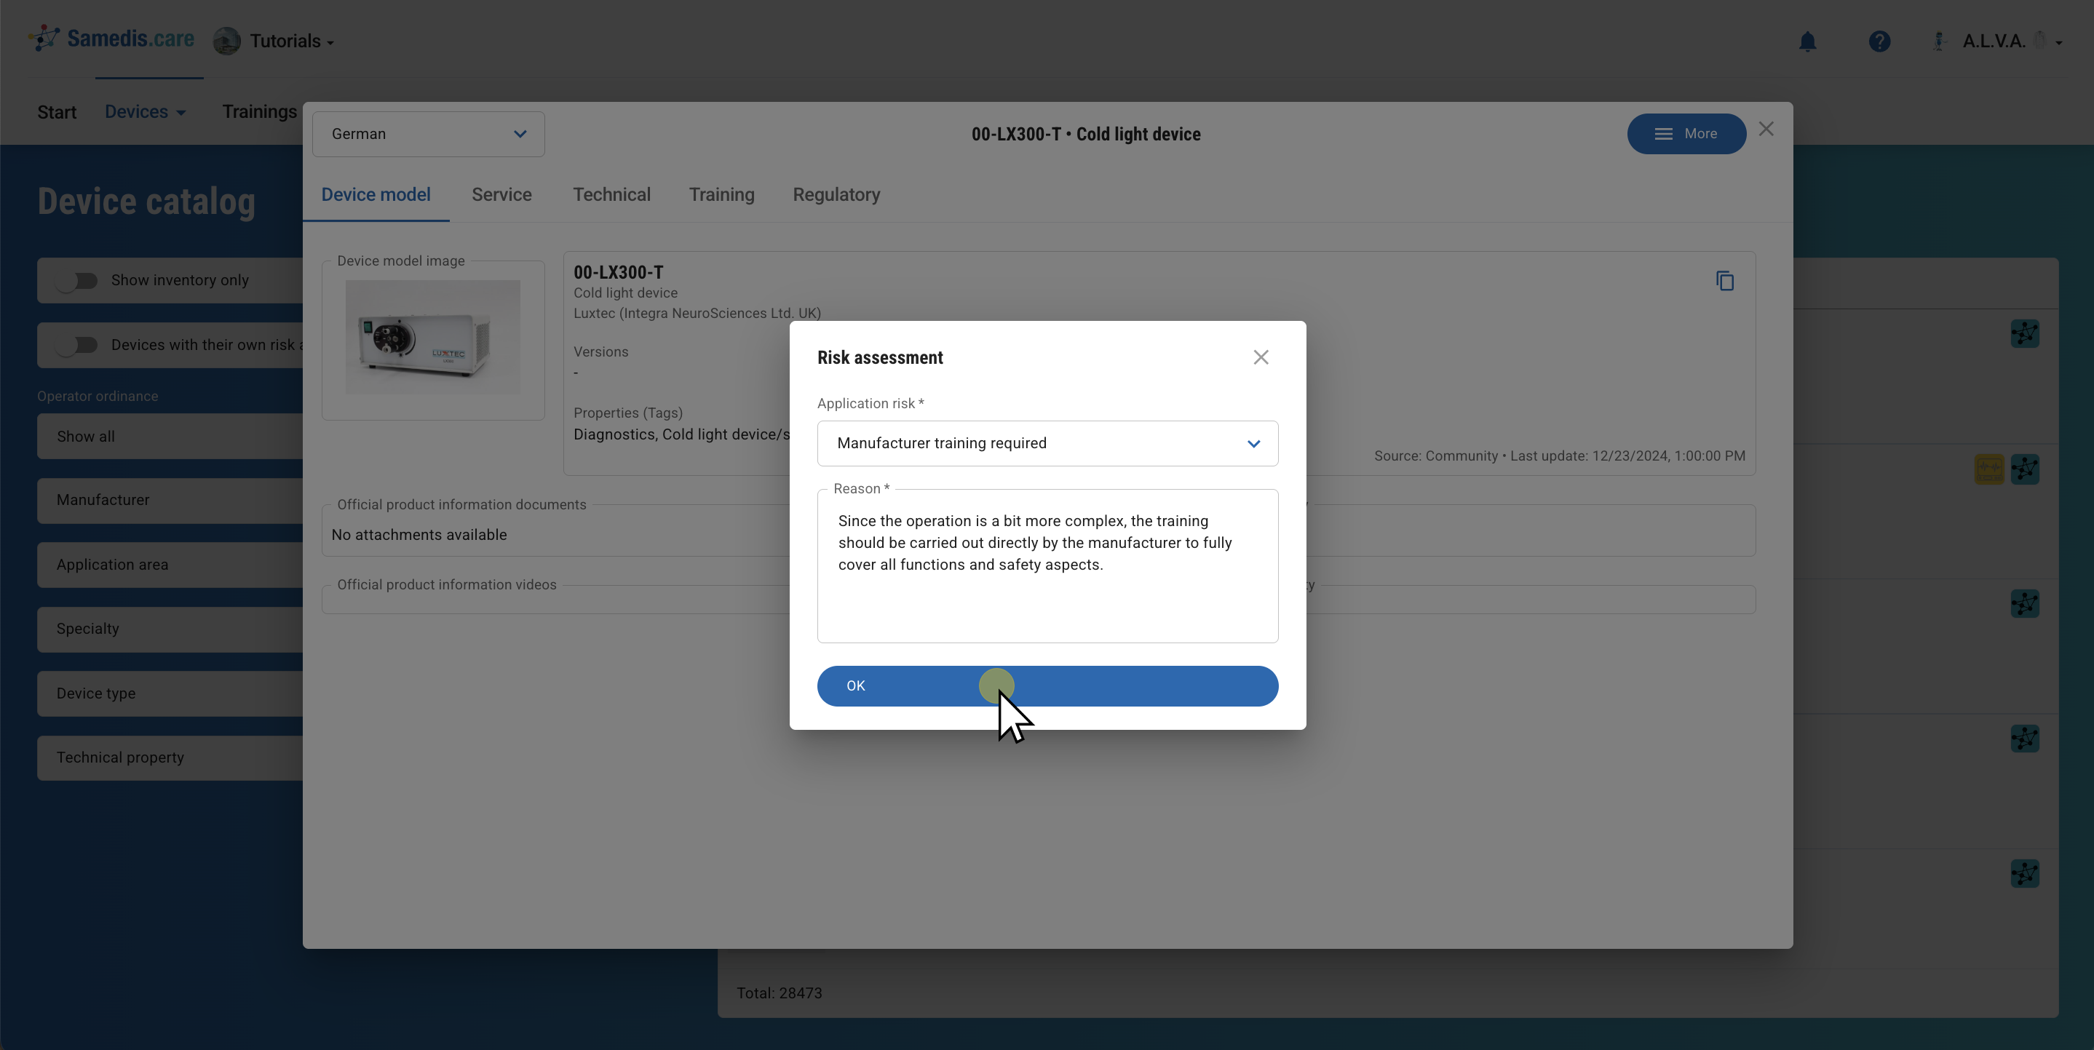Click the More button
Screen dimensions: 2094x1050
pos(1686,134)
